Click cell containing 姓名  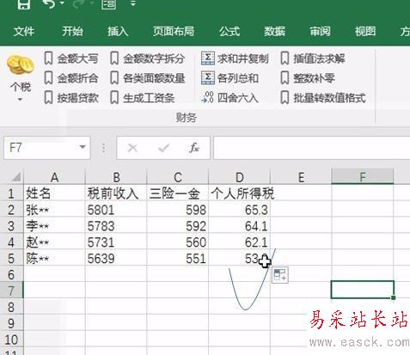pyautogui.click(x=54, y=193)
